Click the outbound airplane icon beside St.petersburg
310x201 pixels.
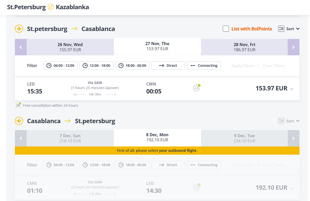point(19,29)
